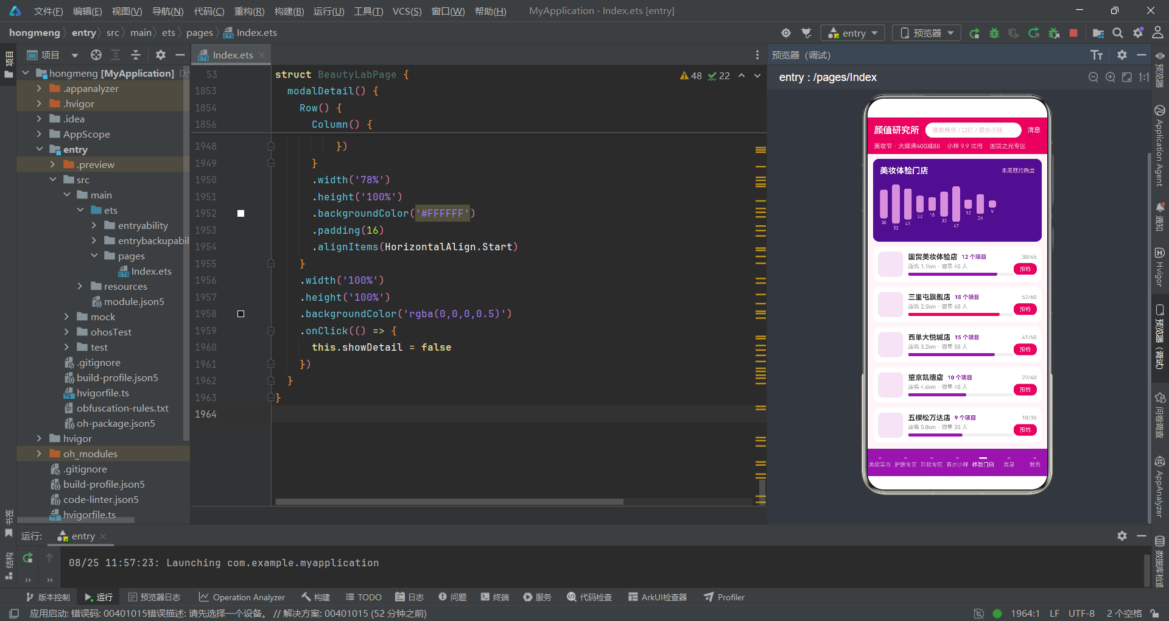Click the #FFFFFF white color swatch in gutter

tap(240, 213)
